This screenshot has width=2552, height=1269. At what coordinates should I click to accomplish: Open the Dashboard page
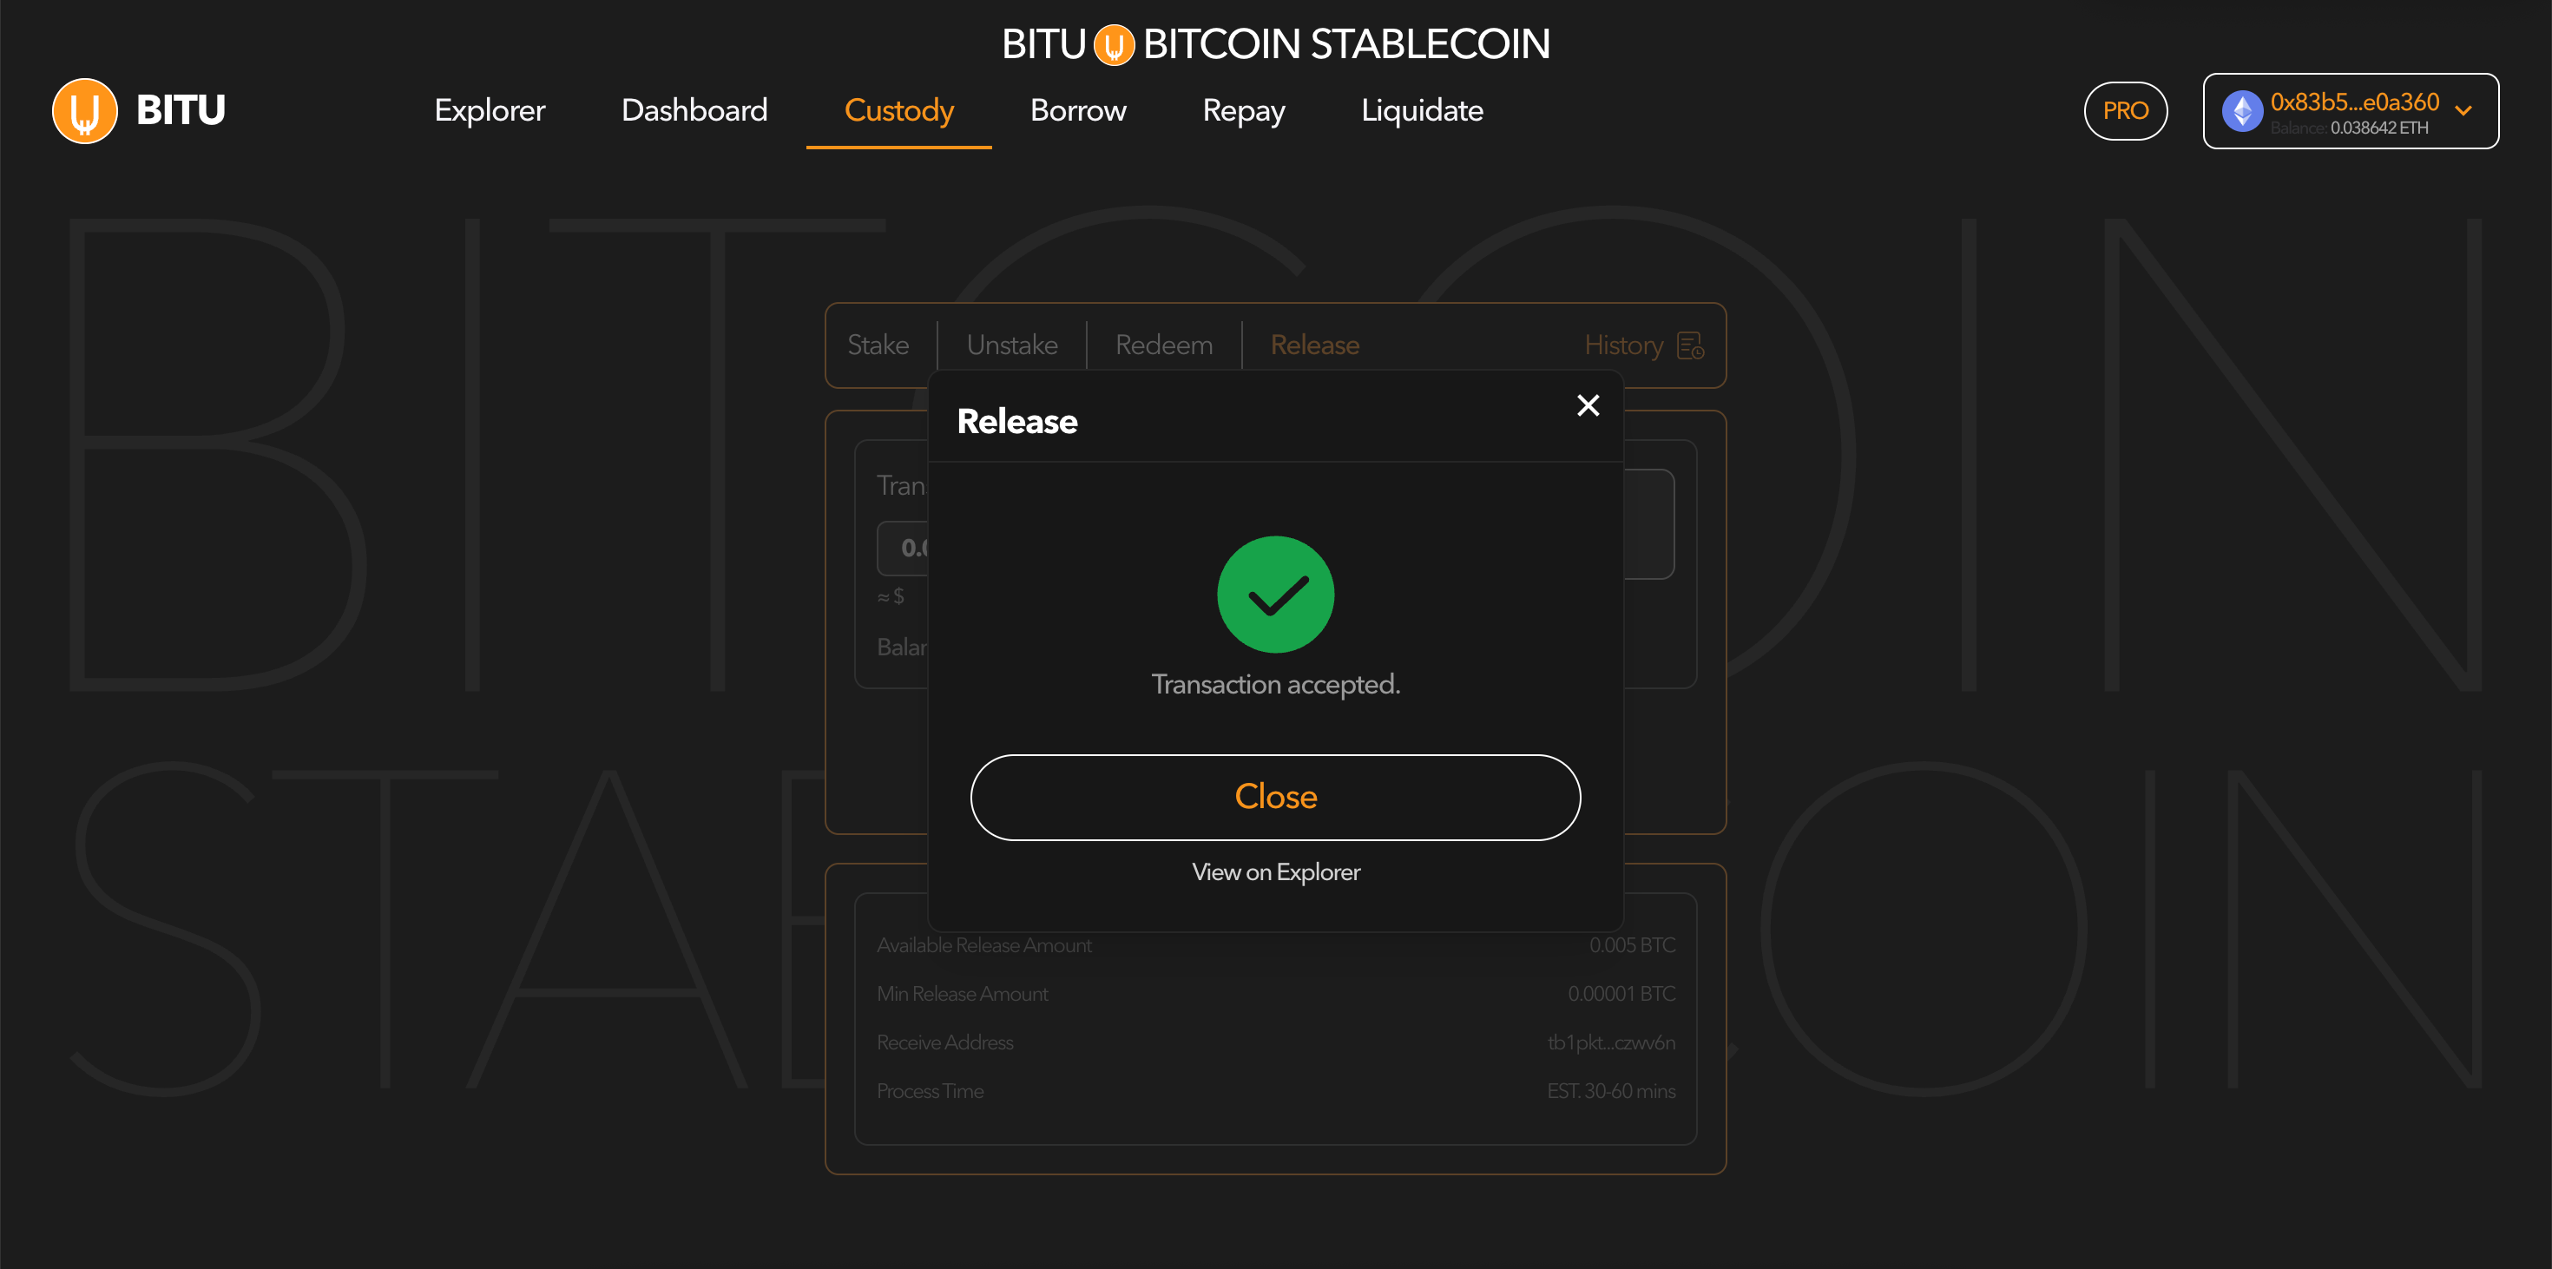pos(694,111)
